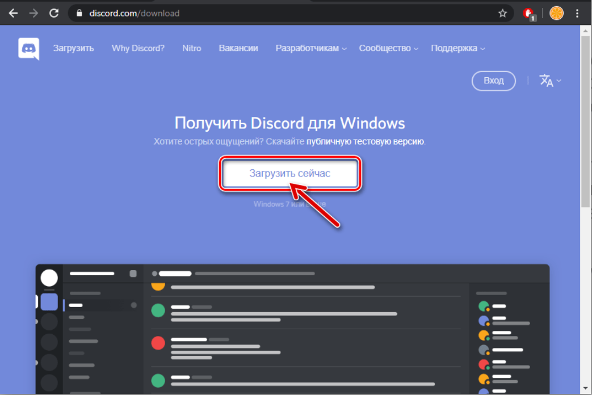The height and width of the screenshot is (395, 592).
Task: Click scrollbar up arrow
Action: coord(585,30)
